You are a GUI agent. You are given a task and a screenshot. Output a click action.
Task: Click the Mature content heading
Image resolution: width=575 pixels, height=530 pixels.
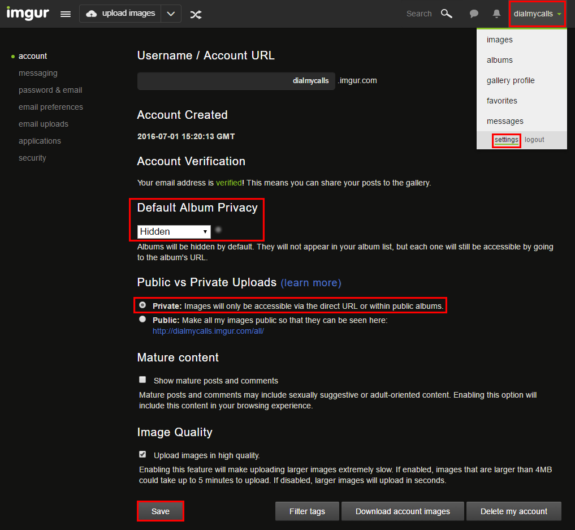pos(178,357)
